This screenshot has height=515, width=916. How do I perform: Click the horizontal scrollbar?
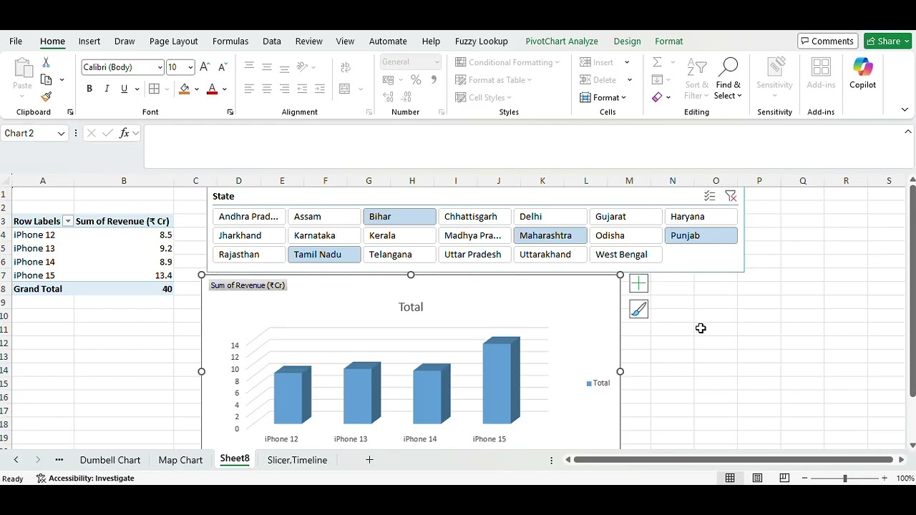pyautogui.click(x=734, y=460)
